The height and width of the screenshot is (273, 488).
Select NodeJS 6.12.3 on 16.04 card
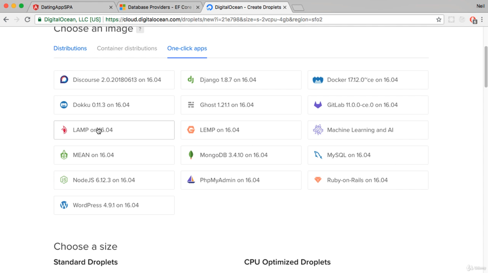[114, 180]
